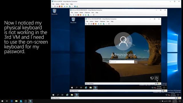Open Action menu in LAPTOP VM window
Viewport: 183px width, 103px height.
tap(57, 4)
